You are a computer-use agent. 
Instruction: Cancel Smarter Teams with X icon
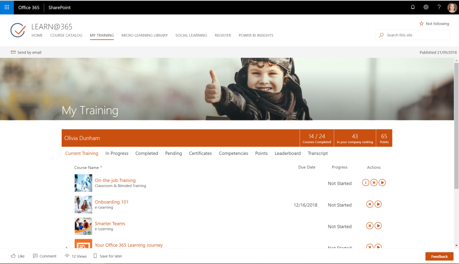(x=370, y=226)
